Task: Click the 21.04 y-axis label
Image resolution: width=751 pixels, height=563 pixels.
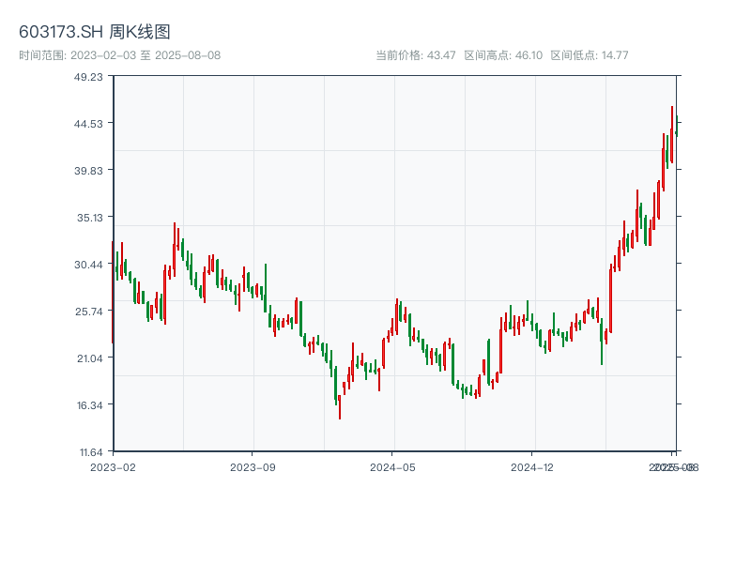Action: click(x=88, y=358)
